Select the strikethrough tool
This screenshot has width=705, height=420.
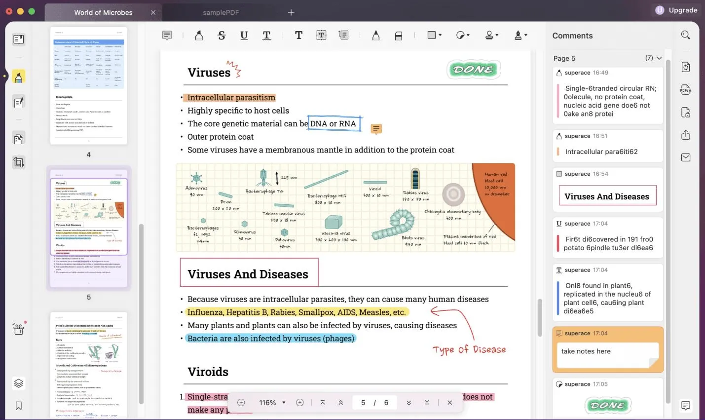pyautogui.click(x=222, y=36)
